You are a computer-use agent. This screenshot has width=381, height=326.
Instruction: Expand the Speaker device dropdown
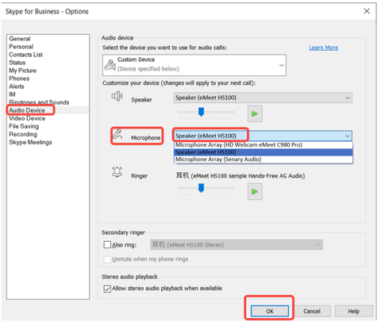[x=263, y=98]
